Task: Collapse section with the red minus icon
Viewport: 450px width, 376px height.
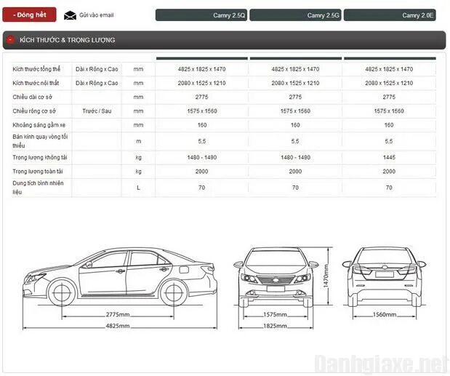Action: click(10, 40)
